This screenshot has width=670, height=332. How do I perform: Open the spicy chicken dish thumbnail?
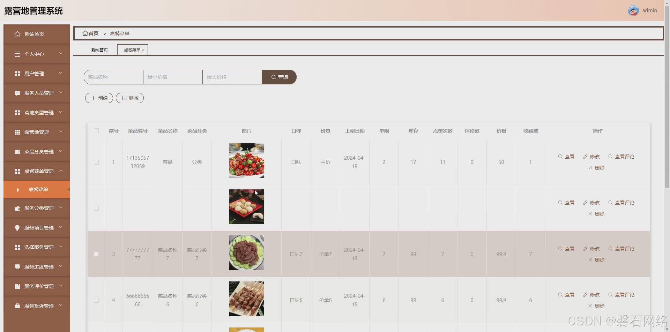click(x=247, y=161)
